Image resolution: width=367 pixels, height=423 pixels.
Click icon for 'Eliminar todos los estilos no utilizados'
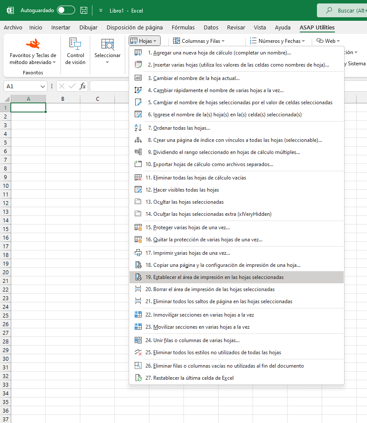(138, 352)
